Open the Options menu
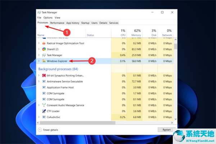This screenshot has height=144, width=216. tap(48, 17)
